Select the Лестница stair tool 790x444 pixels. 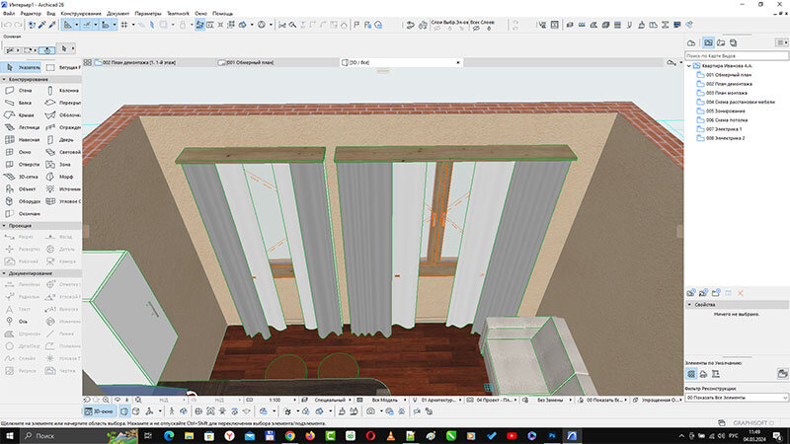pyautogui.click(x=20, y=127)
